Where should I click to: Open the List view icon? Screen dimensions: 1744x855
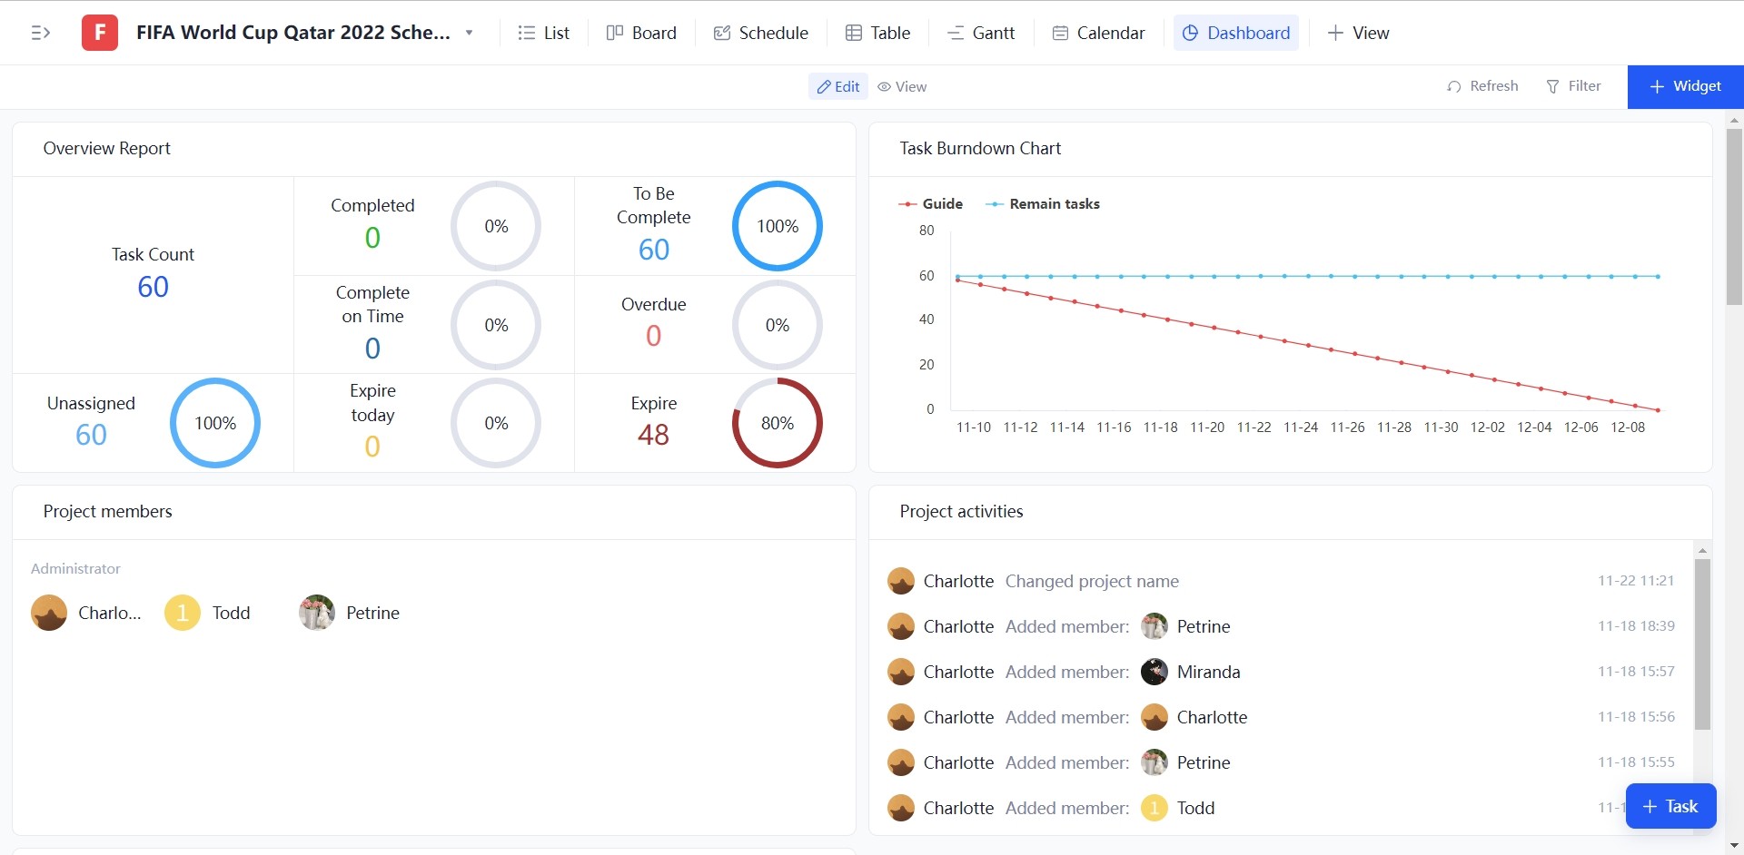[525, 33]
